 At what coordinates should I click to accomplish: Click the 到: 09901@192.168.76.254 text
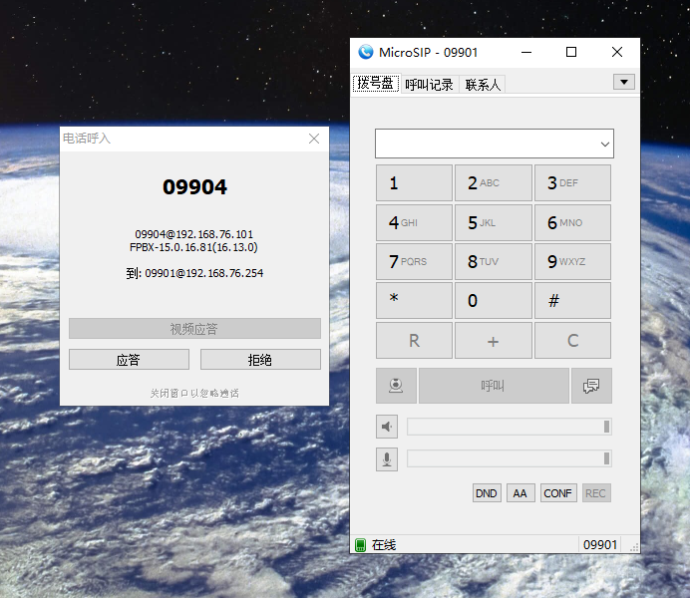[x=194, y=273]
